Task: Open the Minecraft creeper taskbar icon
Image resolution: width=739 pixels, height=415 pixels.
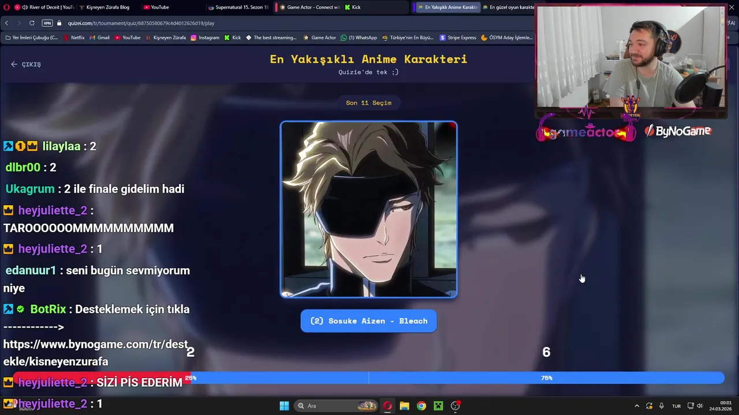Action: [x=438, y=406]
